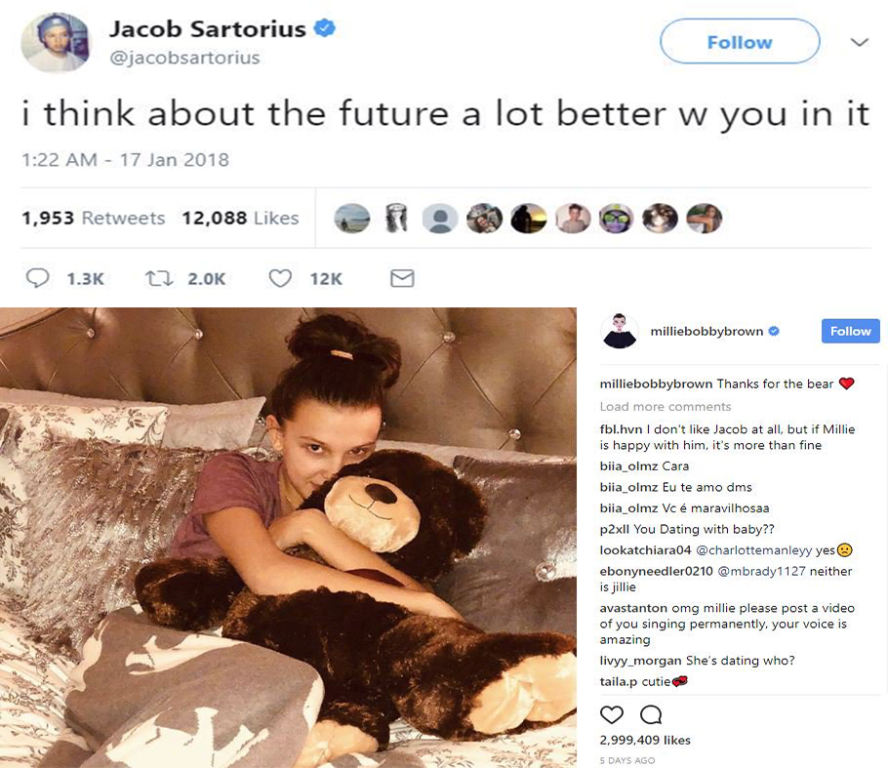Click the retweet arrows icon
888x768 pixels.
tap(159, 278)
